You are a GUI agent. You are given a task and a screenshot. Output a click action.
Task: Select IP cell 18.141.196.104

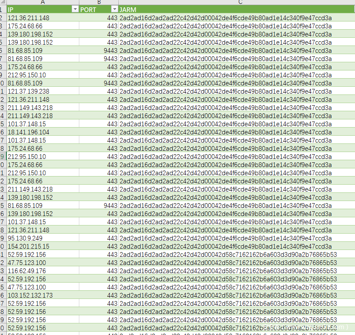click(43, 132)
